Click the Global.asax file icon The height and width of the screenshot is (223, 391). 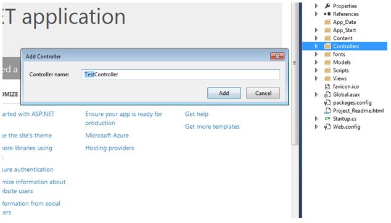click(x=327, y=94)
